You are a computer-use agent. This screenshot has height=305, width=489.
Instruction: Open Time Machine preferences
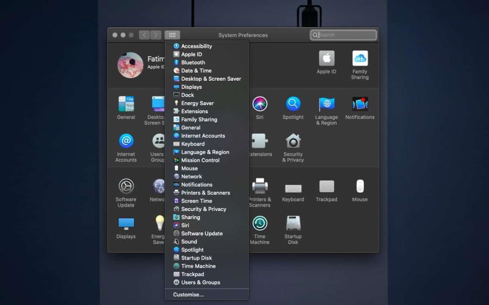260,221
